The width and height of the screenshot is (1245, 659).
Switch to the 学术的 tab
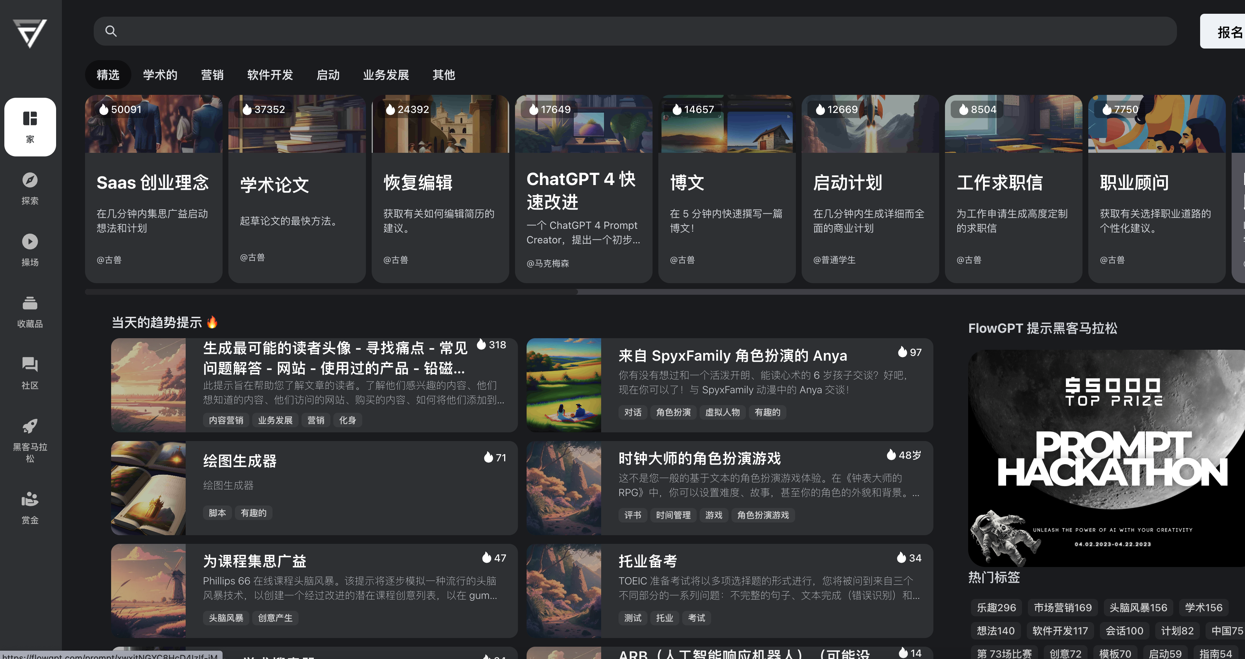(x=160, y=75)
